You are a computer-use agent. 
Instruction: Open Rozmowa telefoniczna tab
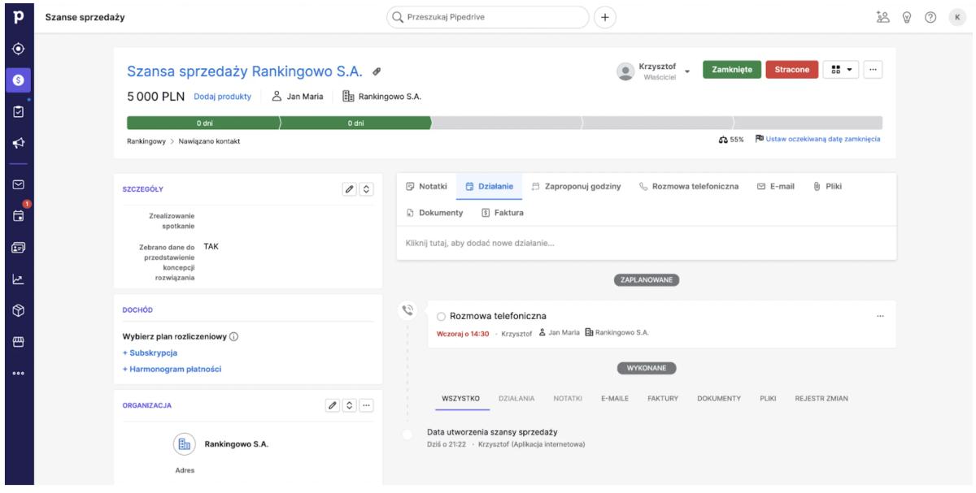689,187
